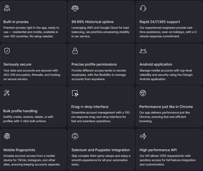This screenshot has width=203, height=171.
Task: Click the magic wand bulk handling icon
Action: (x=7, y=93)
